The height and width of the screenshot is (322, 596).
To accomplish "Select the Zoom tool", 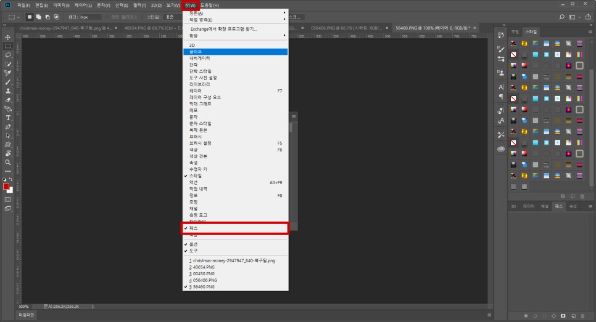I will click(7, 163).
